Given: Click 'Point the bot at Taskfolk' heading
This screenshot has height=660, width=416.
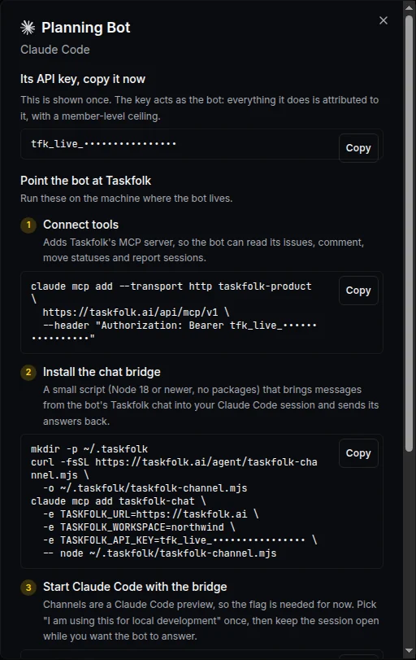Looking at the screenshot, I should point(86,181).
